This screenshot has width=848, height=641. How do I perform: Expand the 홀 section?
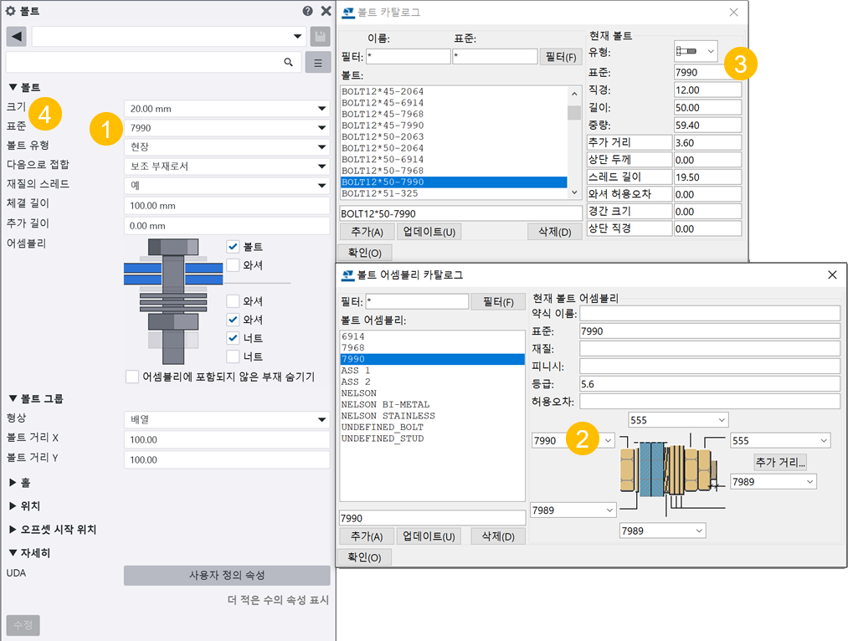coord(19,483)
